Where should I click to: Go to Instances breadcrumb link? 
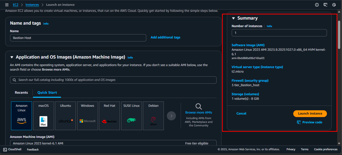[x=32, y=5]
